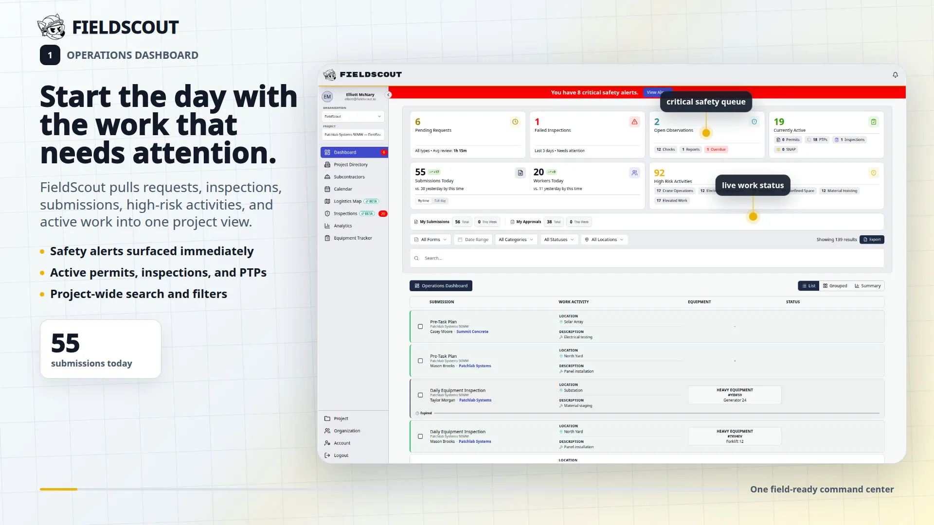Click My Submissions tab
The height and width of the screenshot is (525, 934).
click(431, 222)
